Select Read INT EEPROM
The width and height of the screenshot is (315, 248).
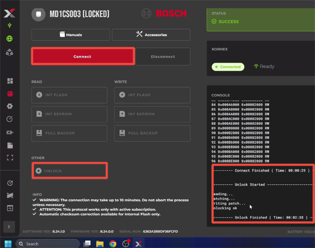pos(69,114)
